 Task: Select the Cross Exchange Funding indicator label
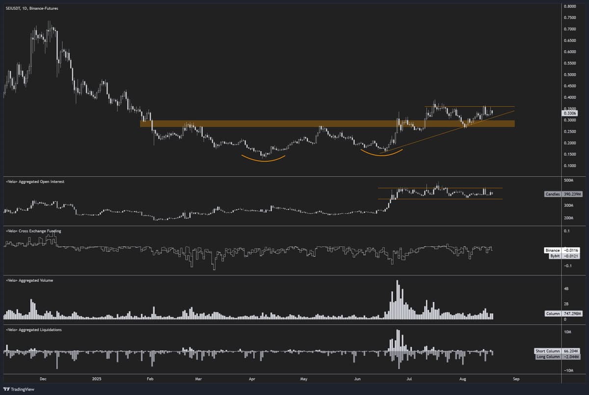pos(33,230)
